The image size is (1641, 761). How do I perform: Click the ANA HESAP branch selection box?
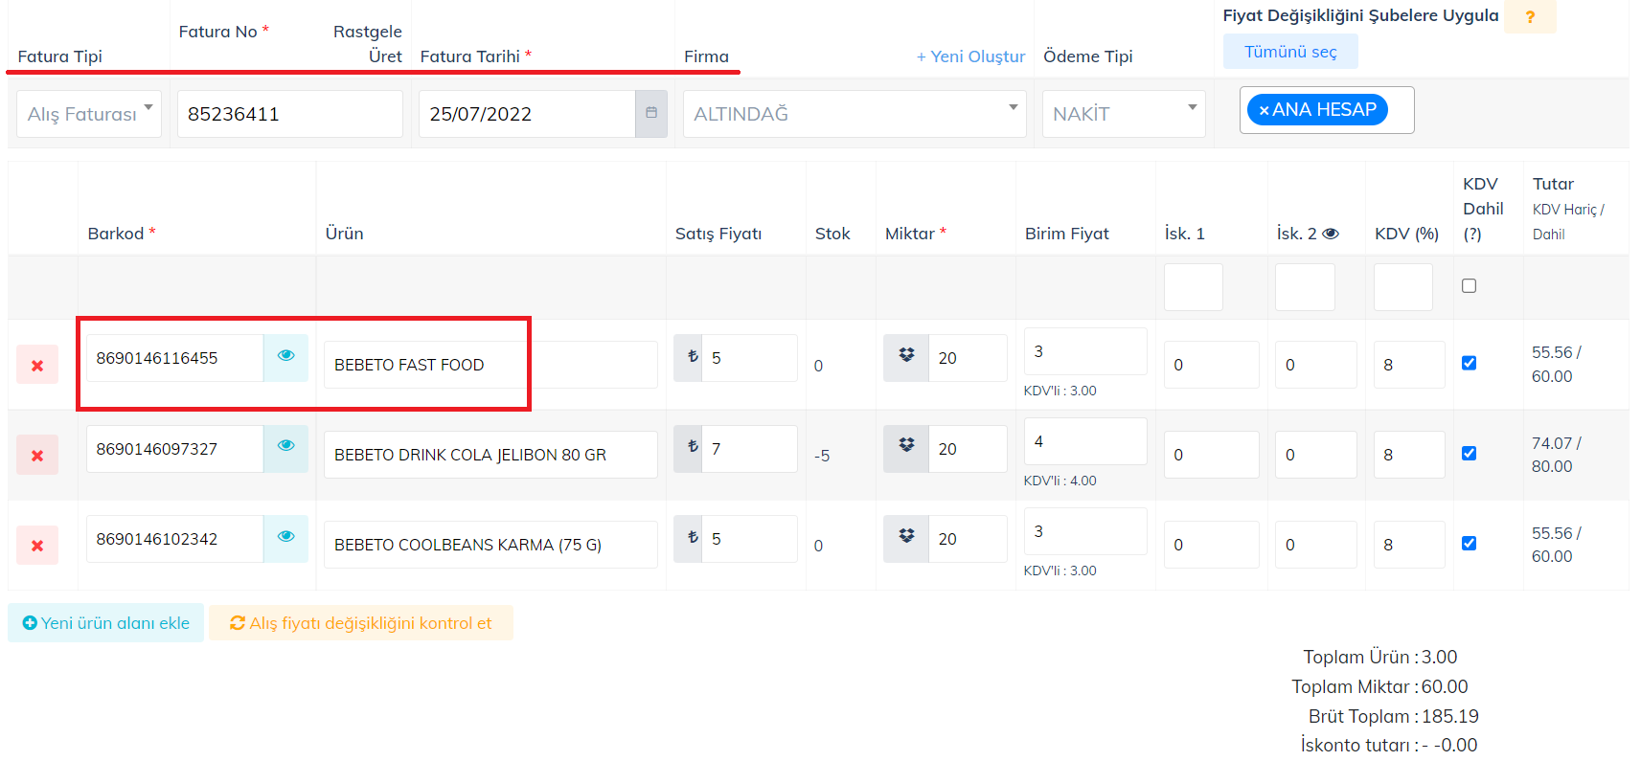click(1327, 110)
